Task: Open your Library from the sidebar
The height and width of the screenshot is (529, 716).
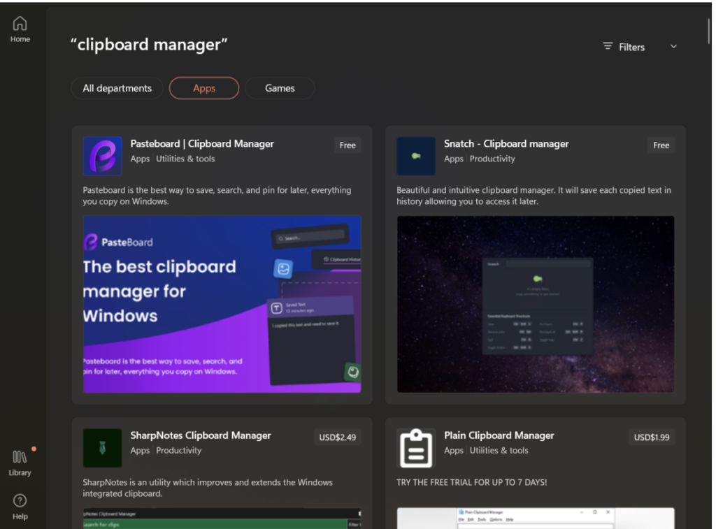Action: click(x=20, y=461)
